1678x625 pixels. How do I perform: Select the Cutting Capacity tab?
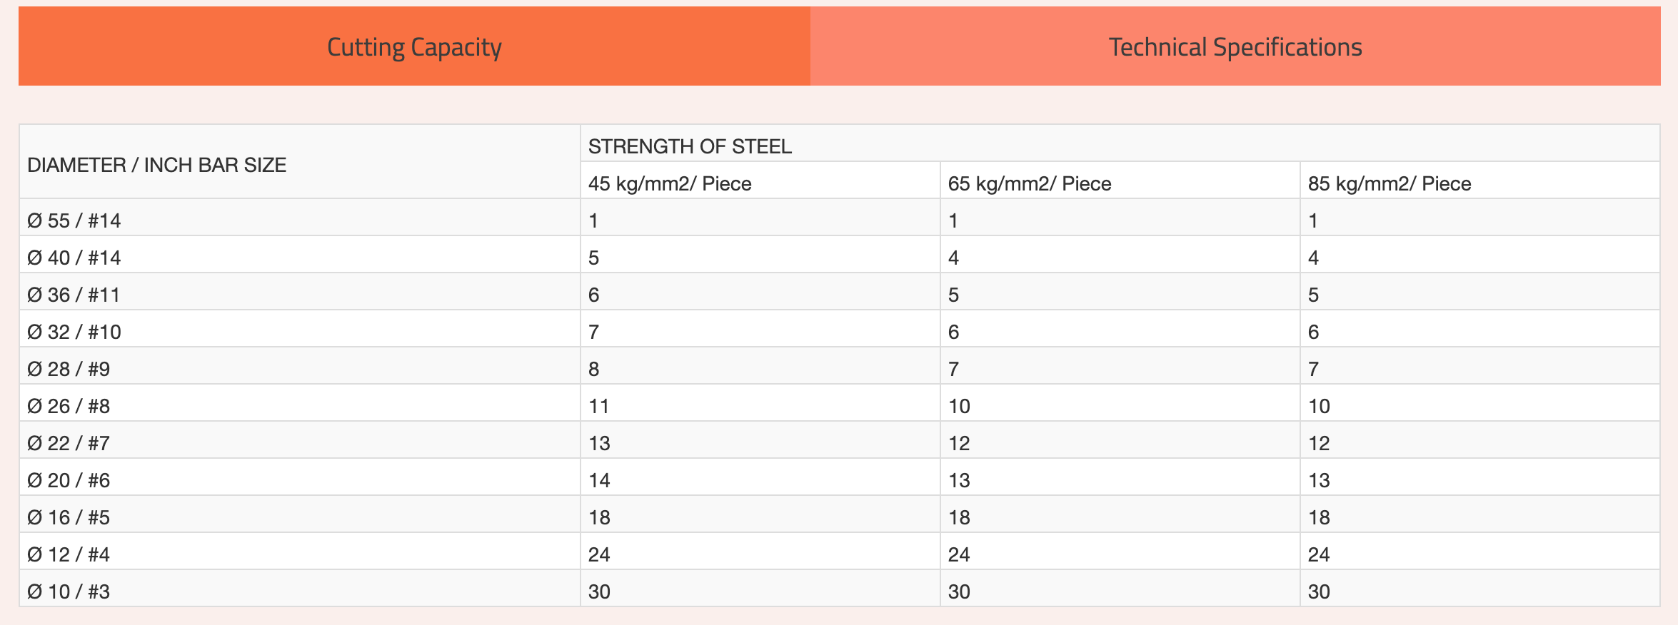click(x=414, y=46)
